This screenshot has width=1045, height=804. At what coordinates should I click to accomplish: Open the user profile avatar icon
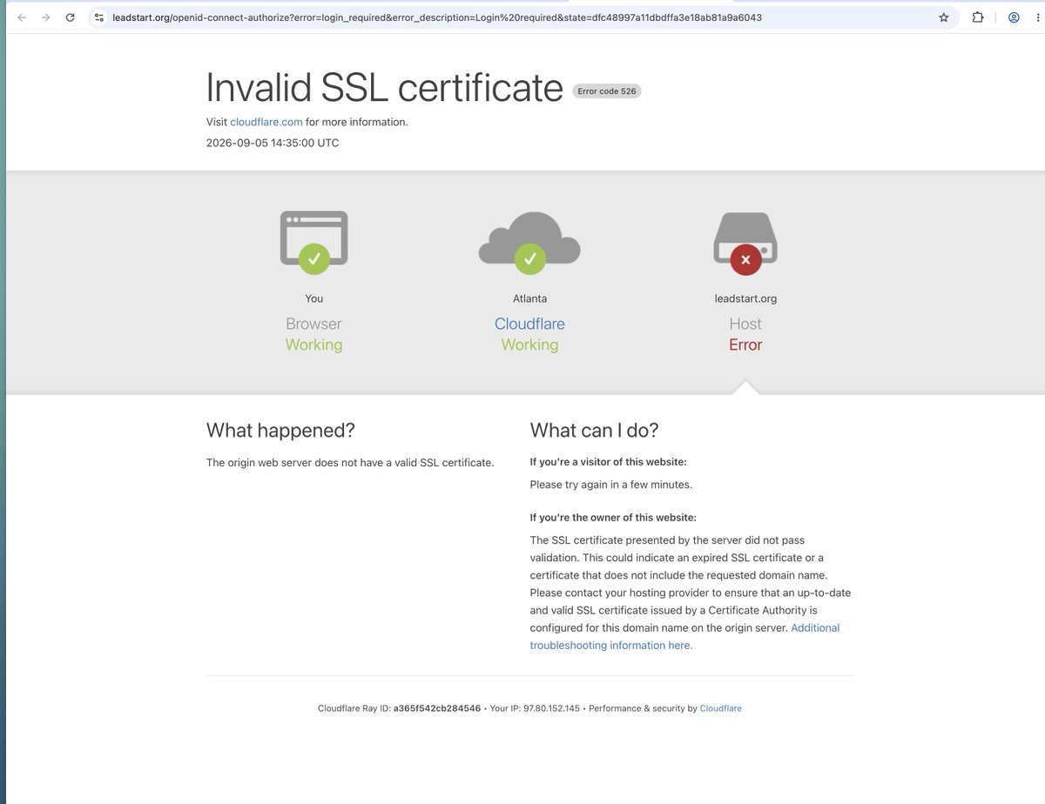click(1014, 17)
